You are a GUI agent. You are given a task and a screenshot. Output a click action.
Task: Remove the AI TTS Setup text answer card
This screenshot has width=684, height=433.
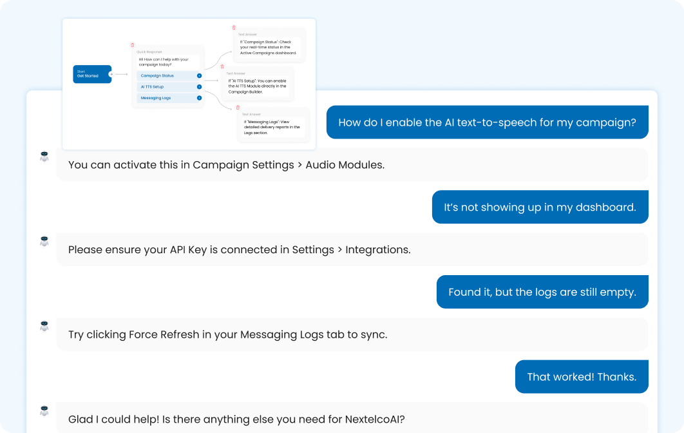coord(222,66)
